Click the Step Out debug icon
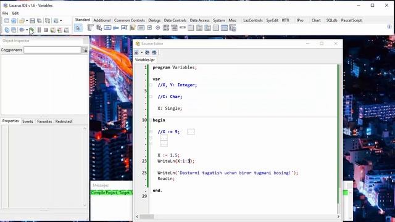The width and height of the screenshot is (395, 222). click(x=67, y=30)
